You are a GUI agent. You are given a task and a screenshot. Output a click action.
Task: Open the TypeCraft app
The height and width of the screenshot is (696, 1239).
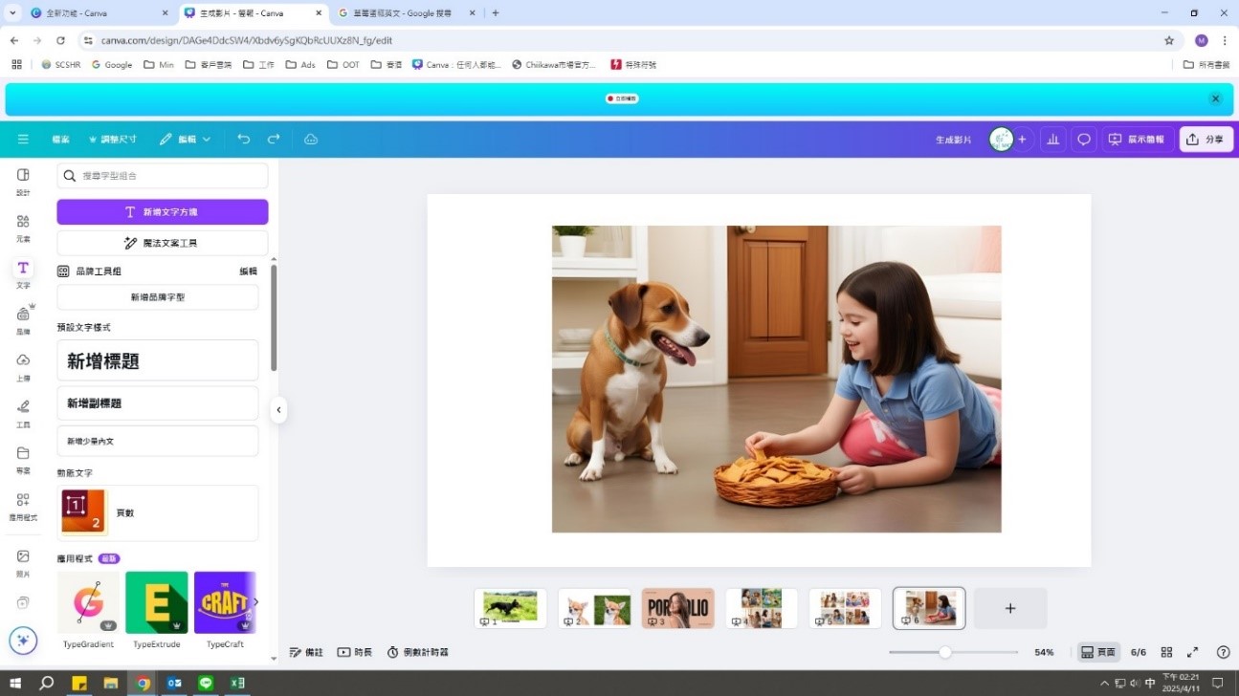click(225, 602)
